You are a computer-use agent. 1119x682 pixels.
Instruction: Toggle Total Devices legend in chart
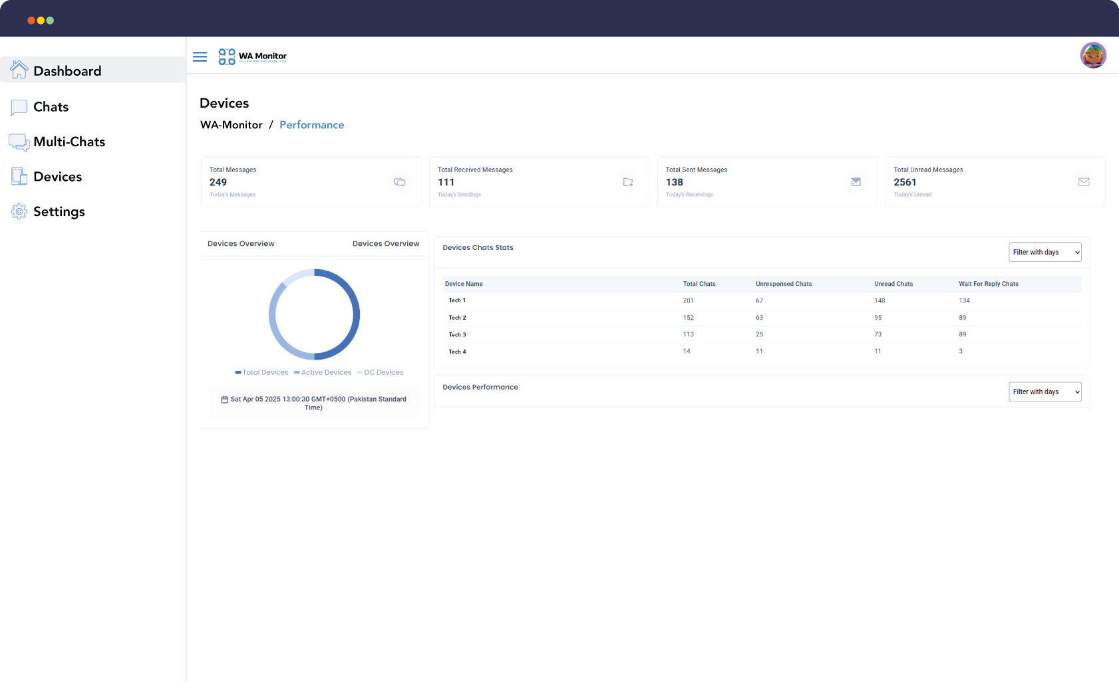261,373
